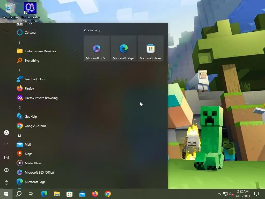
Task: Click the Microsoft 365 tile
Action: (x=97, y=48)
